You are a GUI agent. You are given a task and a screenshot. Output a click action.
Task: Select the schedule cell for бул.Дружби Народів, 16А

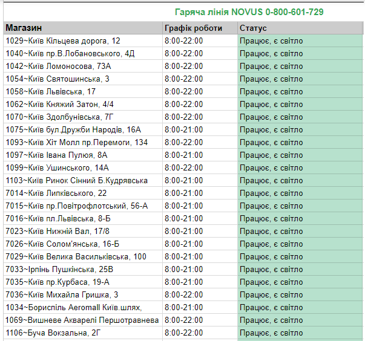pos(199,130)
